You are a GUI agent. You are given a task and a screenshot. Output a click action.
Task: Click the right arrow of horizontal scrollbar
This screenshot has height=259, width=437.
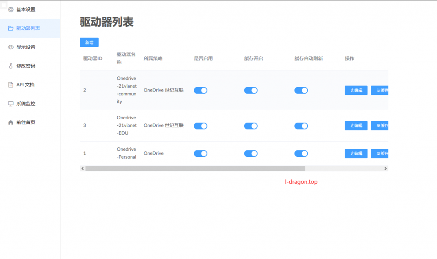pyautogui.click(x=385, y=168)
